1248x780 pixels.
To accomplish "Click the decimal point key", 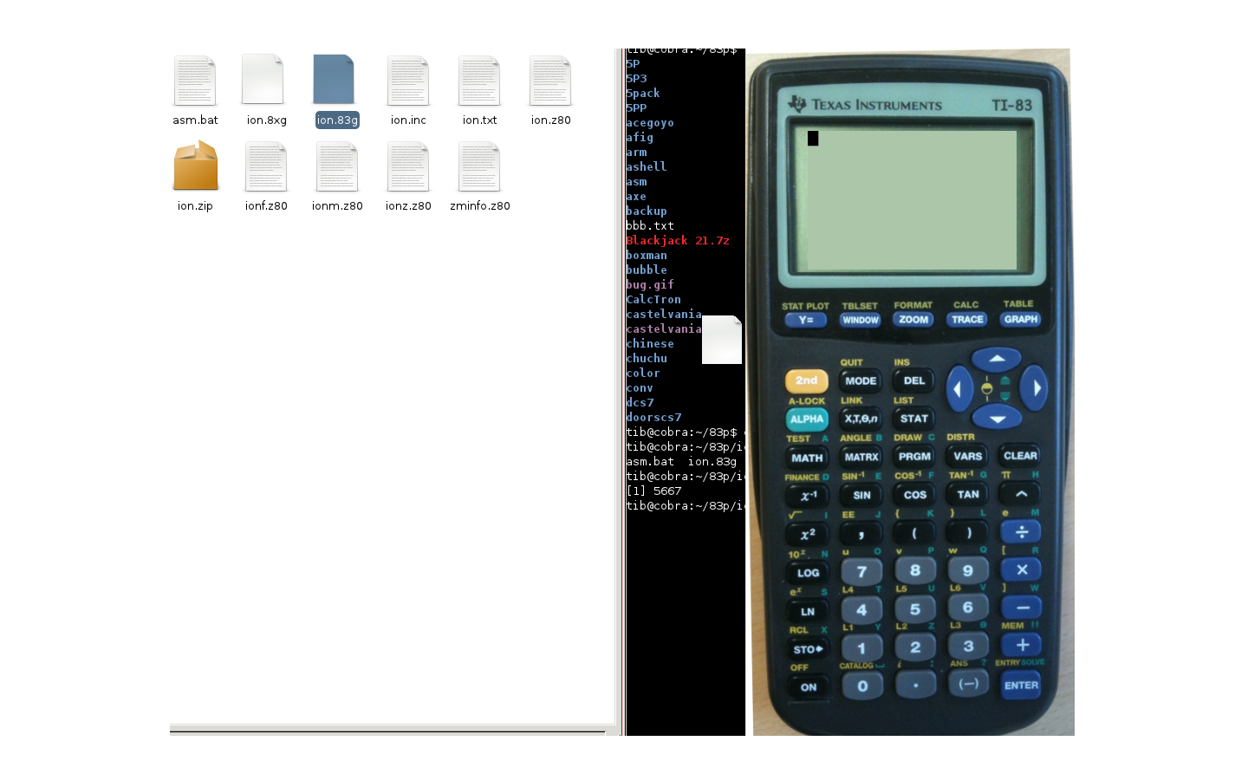I will click(915, 685).
